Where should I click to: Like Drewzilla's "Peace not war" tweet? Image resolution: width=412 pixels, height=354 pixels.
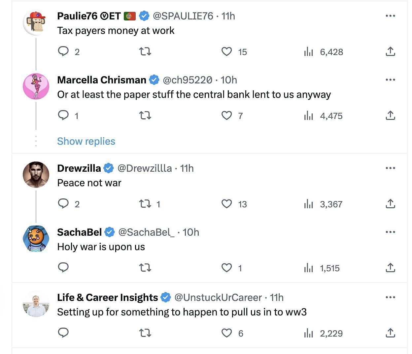pyautogui.click(x=227, y=204)
